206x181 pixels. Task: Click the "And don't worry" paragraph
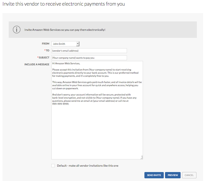click(94, 99)
